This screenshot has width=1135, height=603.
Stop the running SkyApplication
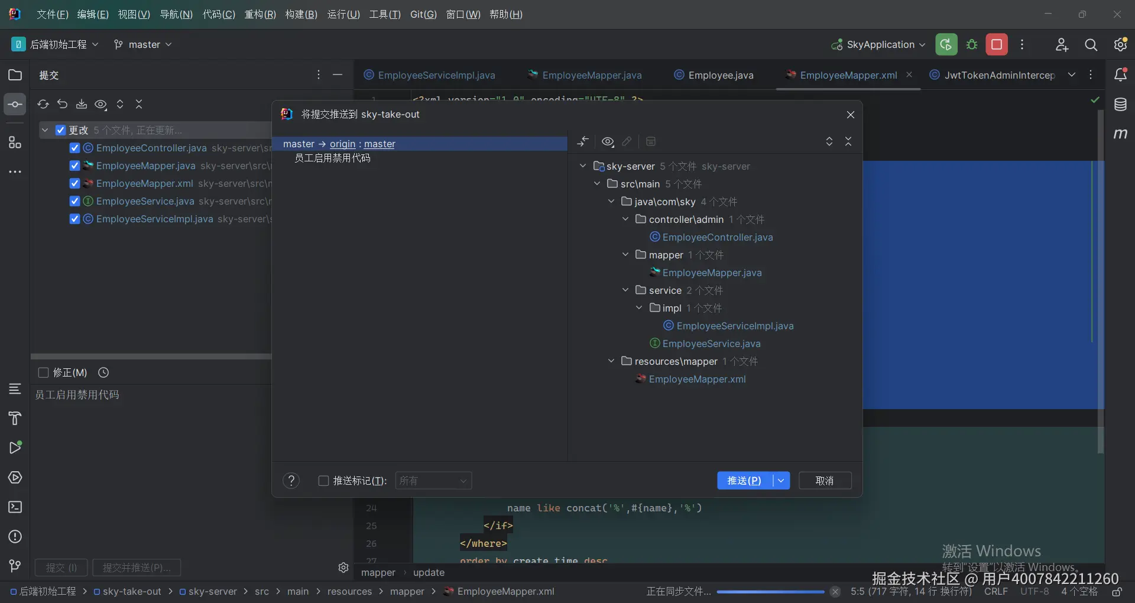(x=997, y=44)
